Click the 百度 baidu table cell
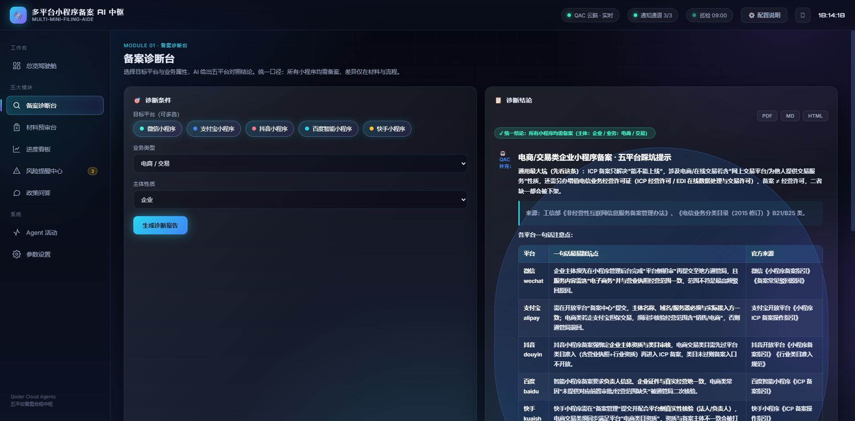This screenshot has width=855, height=421. coord(533,386)
